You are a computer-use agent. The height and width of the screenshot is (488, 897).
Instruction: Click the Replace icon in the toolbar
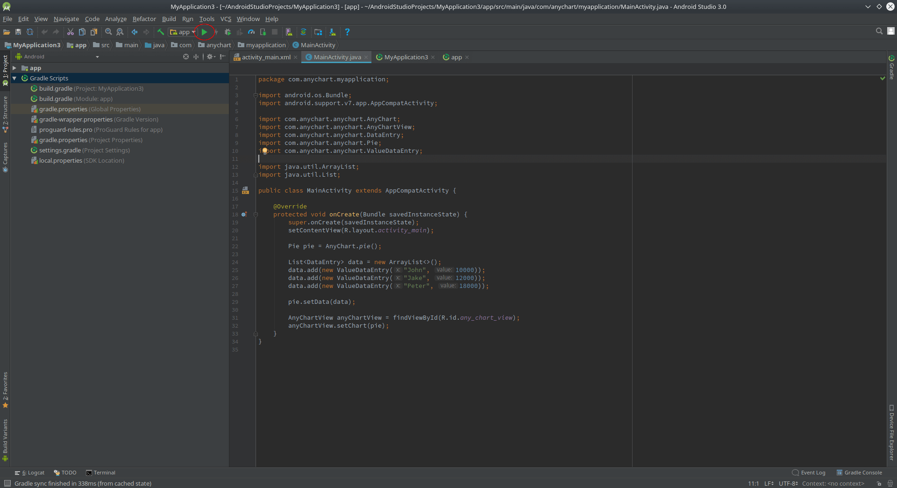(120, 32)
